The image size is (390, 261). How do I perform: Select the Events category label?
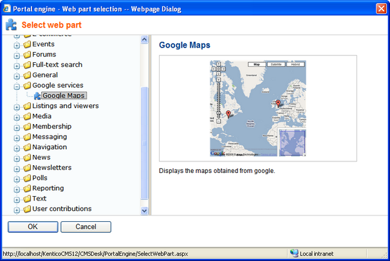coord(43,44)
